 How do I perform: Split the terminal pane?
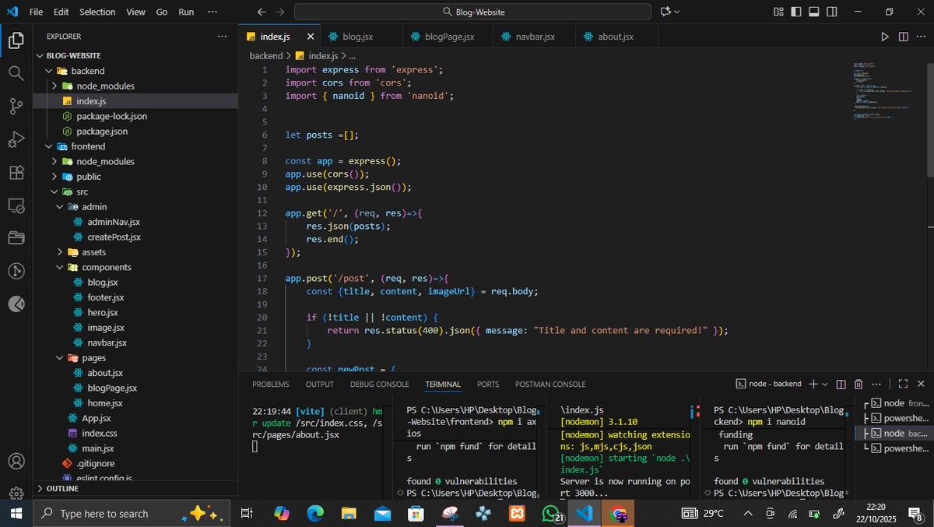pos(841,384)
